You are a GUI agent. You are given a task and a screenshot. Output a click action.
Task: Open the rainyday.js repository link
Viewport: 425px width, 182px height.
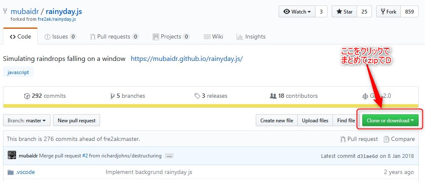coord(64,11)
